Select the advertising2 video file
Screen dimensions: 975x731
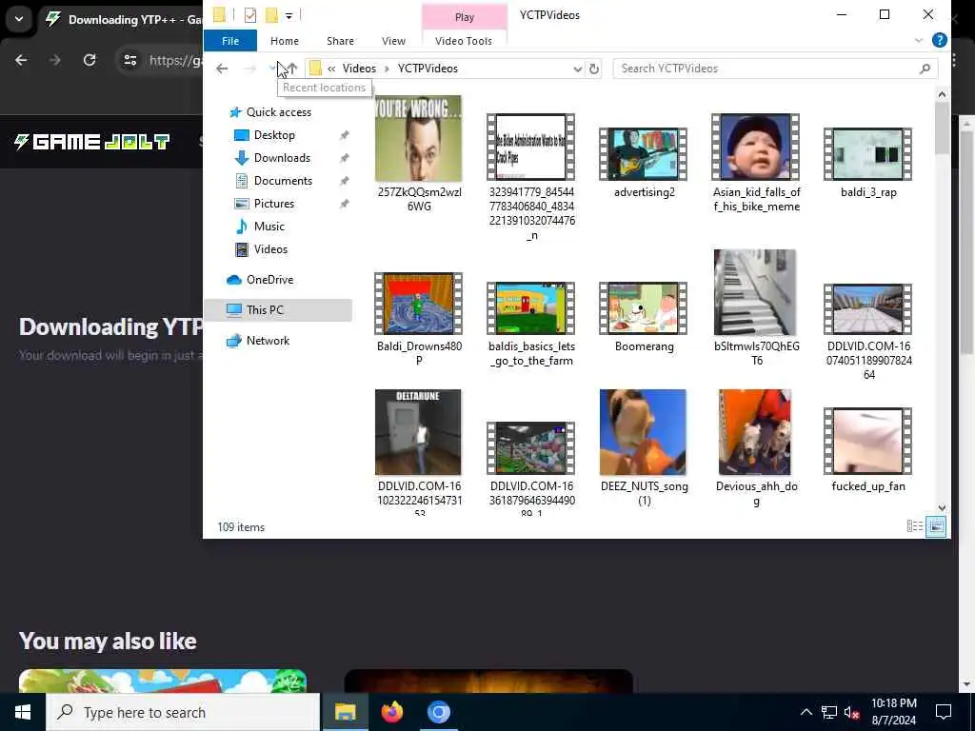644,154
